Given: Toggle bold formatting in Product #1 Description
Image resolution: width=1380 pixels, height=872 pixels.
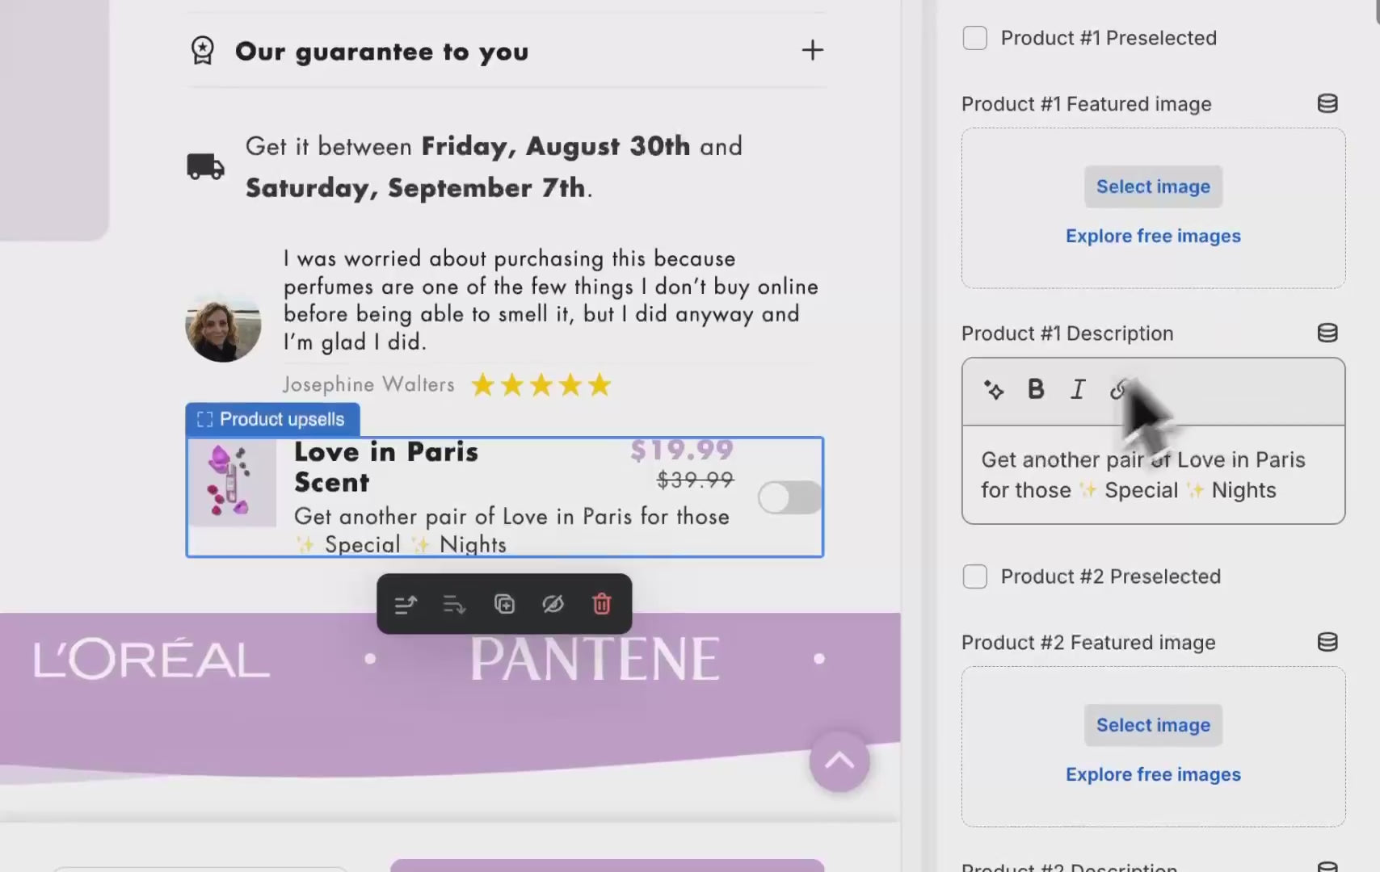Looking at the screenshot, I should point(1035,390).
